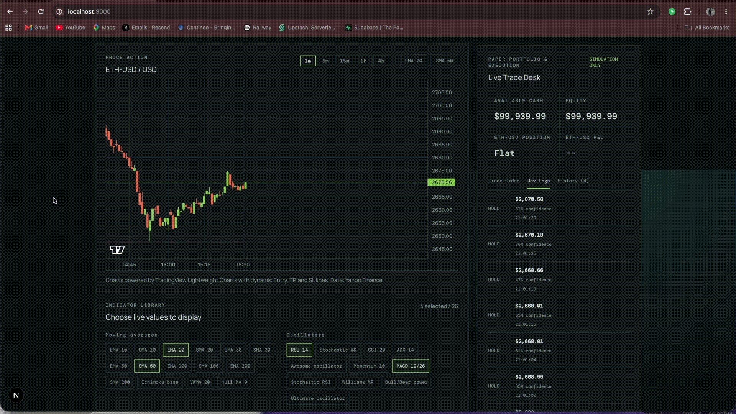Deselect SMA 50 in the indicator library

coord(147,366)
